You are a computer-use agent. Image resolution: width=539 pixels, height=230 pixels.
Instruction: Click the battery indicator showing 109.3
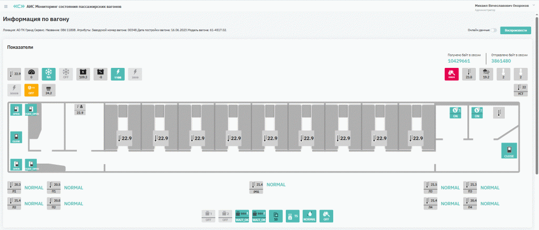[83, 74]
